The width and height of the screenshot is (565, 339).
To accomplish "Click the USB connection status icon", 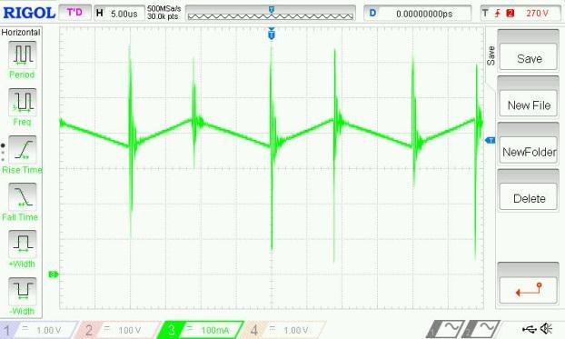I will click(x=529, y=329).
